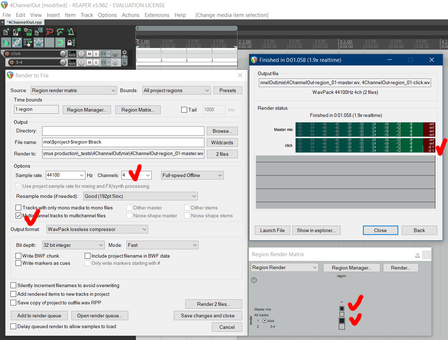Toggle the auto-crossfade icon
Viewport: 448px width, 340px height.
6,42
